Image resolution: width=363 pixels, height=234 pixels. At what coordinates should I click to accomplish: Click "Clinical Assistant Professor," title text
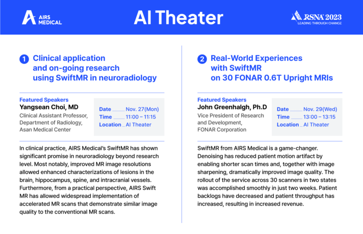[54, 115]
